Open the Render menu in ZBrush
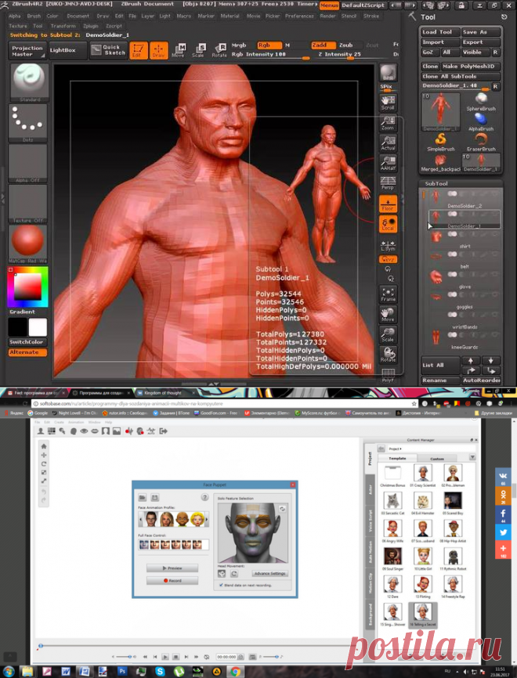The width and height of the screenshot is (517, 678). click(x=327, y=16)
